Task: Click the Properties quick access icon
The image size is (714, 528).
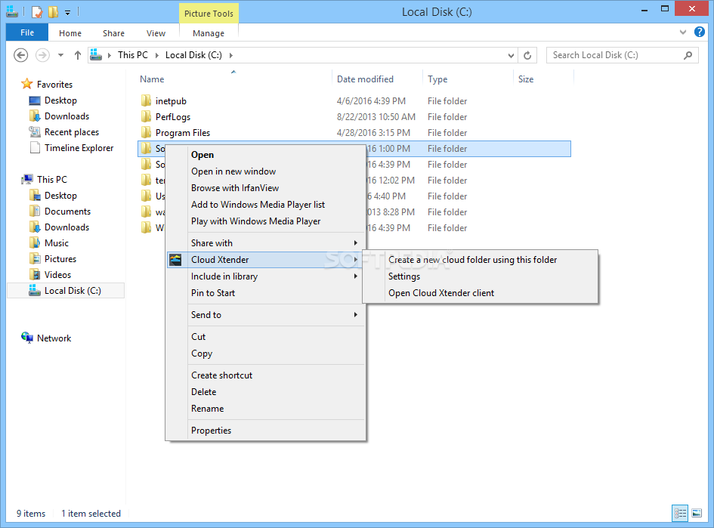Action: coord(37,12)
